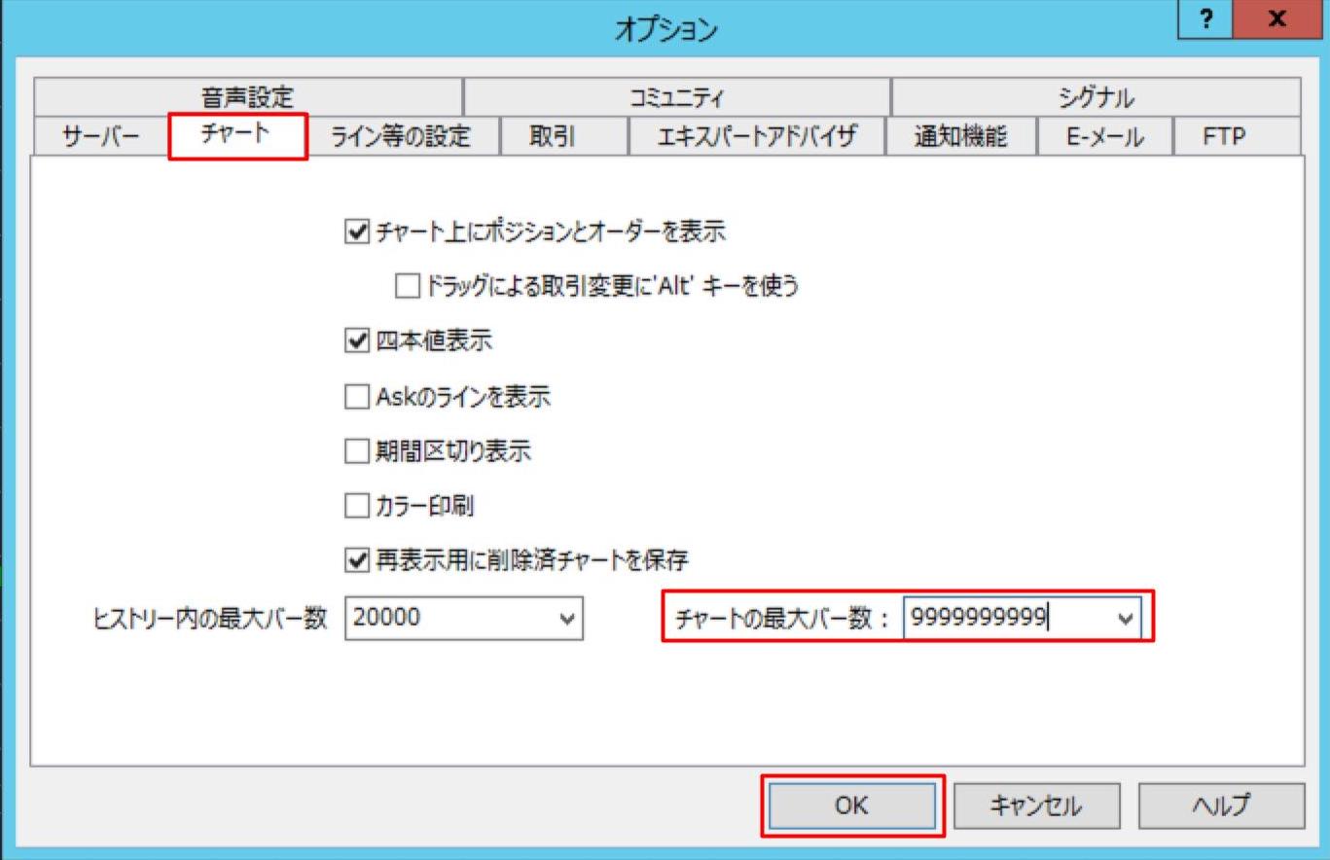Switch to the FTP tab

(x=1224, y=137)
